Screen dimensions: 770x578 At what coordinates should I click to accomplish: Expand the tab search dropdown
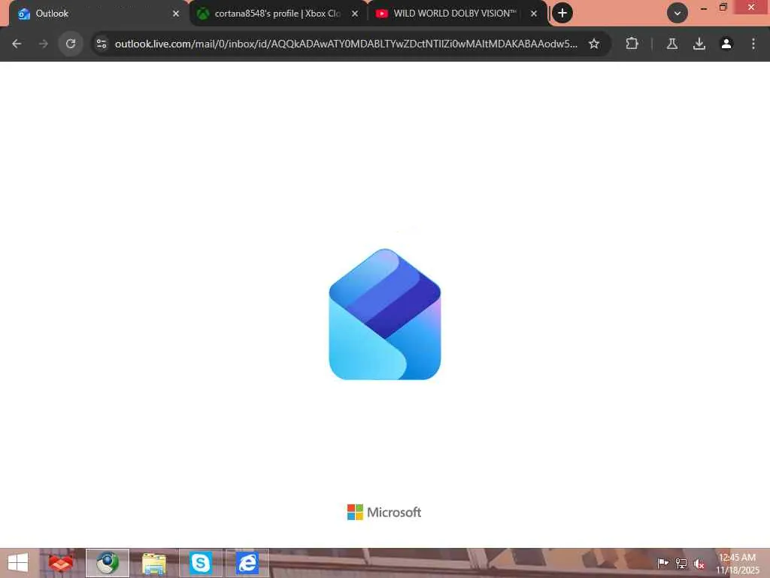point(678,14)
